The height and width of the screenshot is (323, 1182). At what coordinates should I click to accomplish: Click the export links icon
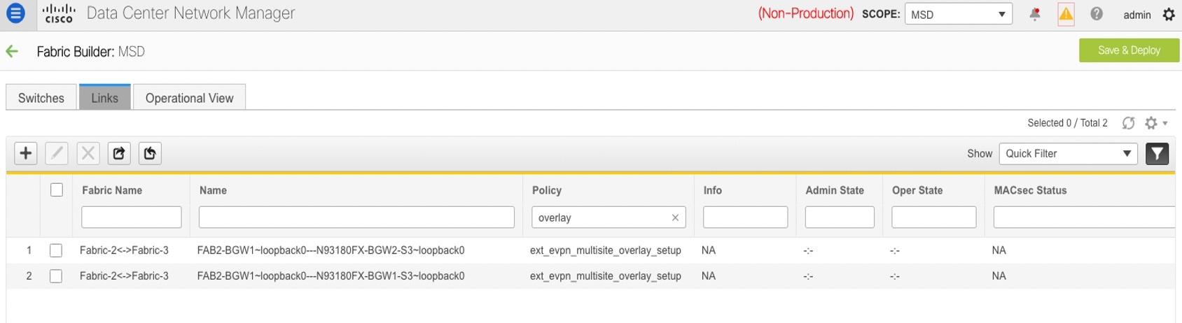[119, 153]
